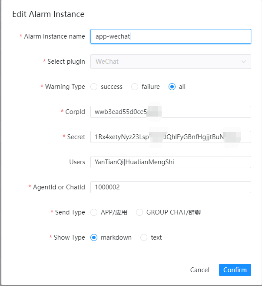This screenshot has width=262, height=286.
Task: Focus the AgentId or ChatId field
Action: coord(170,187)
